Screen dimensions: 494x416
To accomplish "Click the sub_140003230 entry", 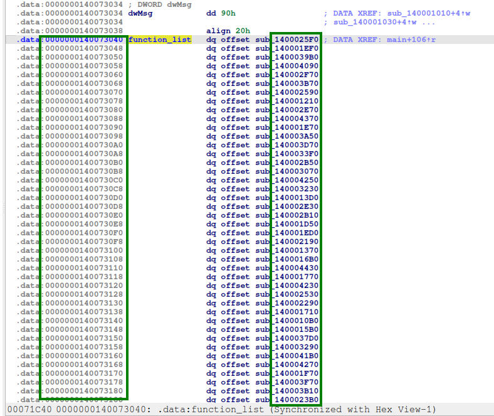I will point(287,189).
